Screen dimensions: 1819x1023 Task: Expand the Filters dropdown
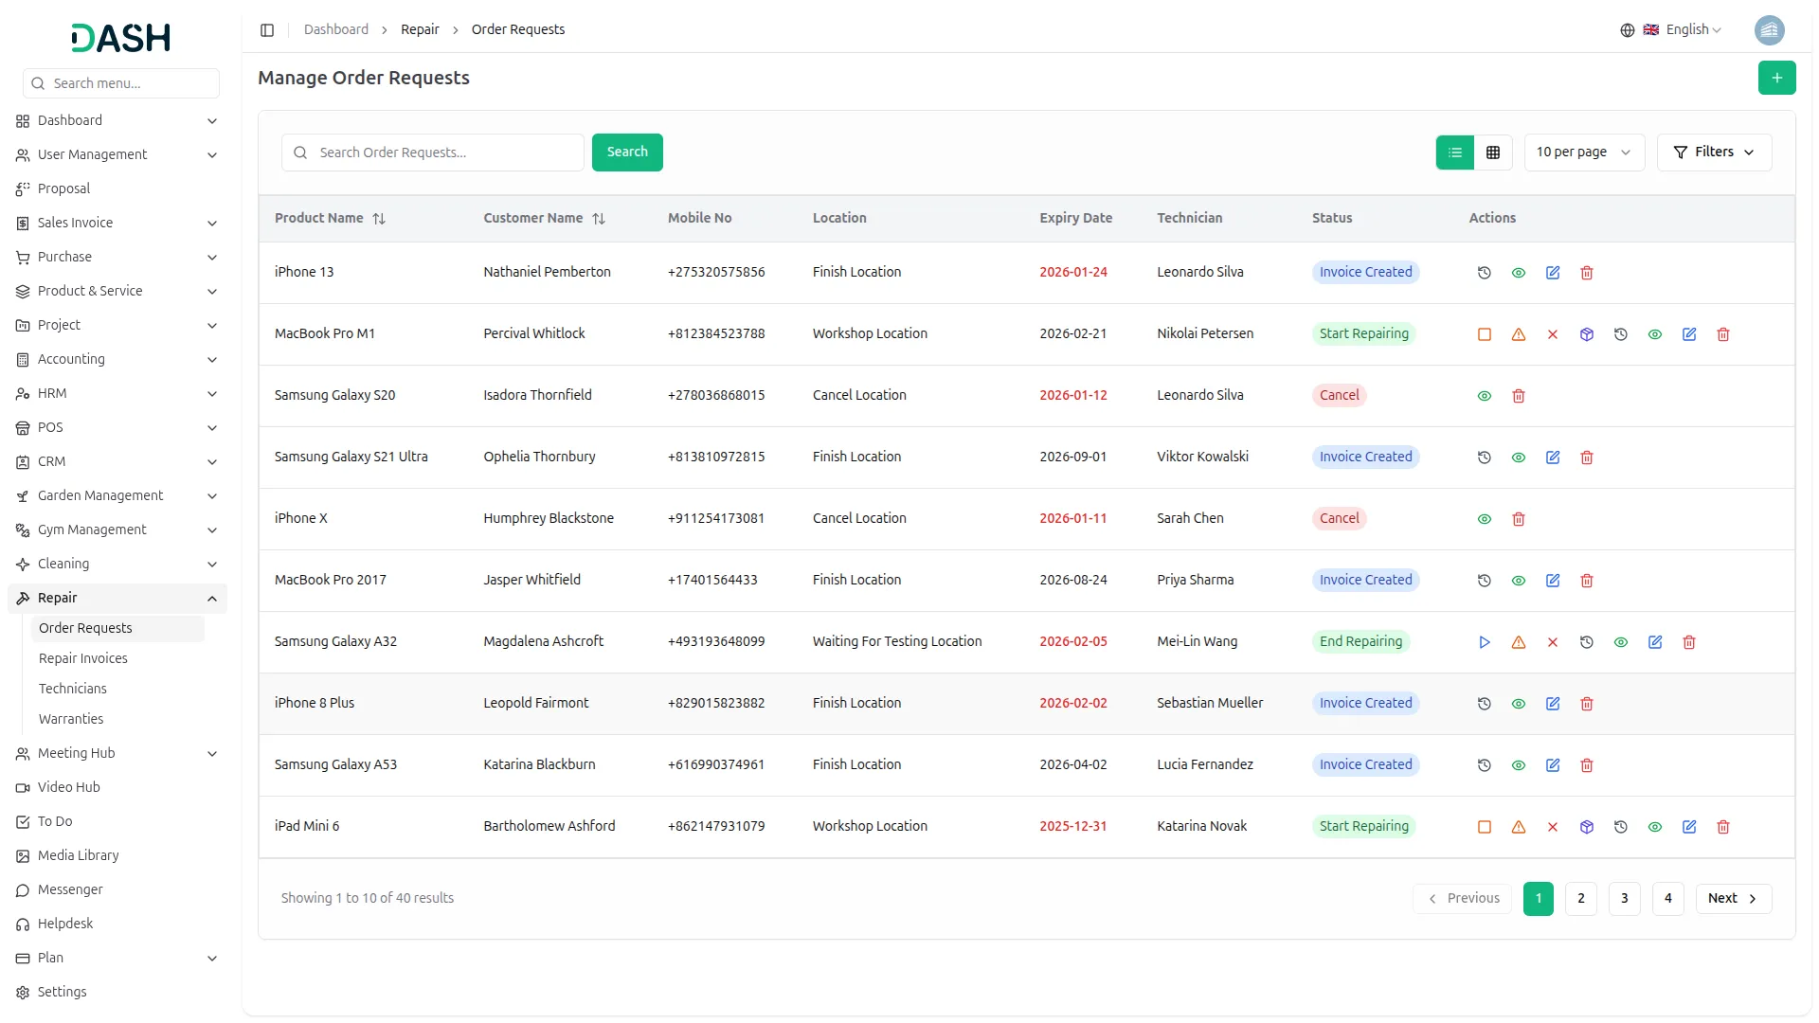point(1714,153)
